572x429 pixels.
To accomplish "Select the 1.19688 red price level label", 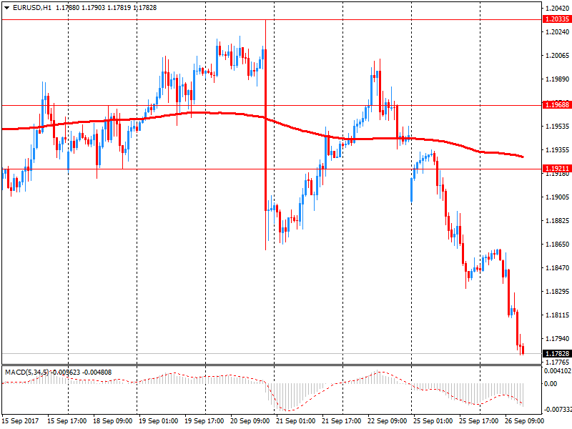I will (557, 105).
